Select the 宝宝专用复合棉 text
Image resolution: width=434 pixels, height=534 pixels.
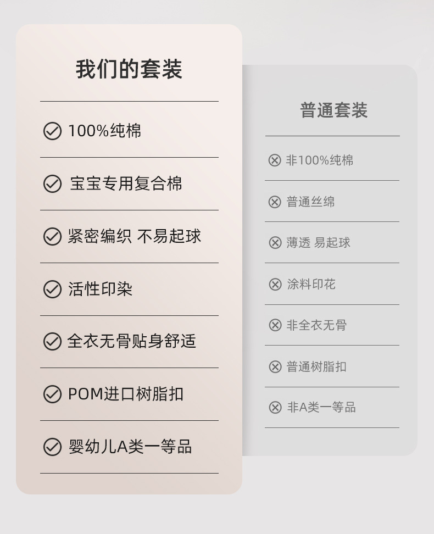pyautogui.click(x=126, y=183)
